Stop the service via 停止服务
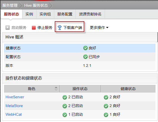 coord(45,27)
